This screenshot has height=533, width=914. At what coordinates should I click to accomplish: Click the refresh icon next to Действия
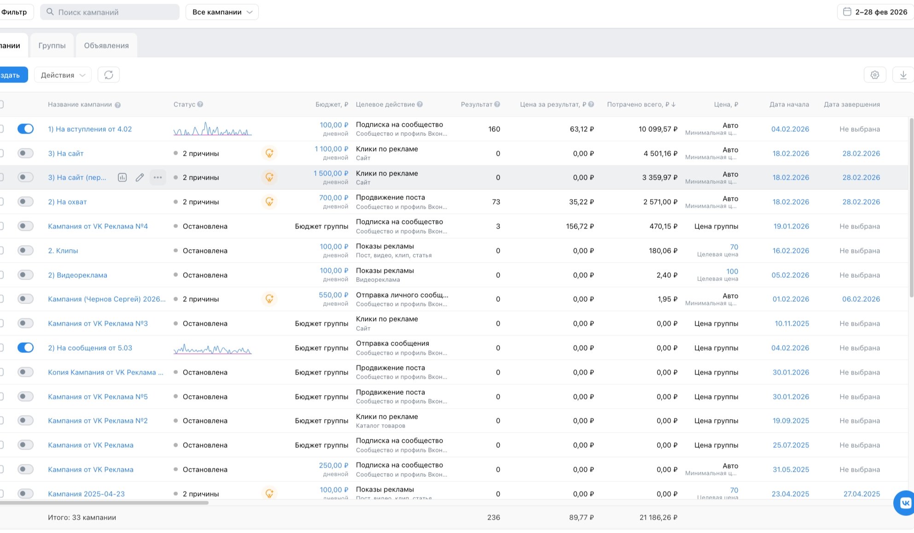click(109, 75)
